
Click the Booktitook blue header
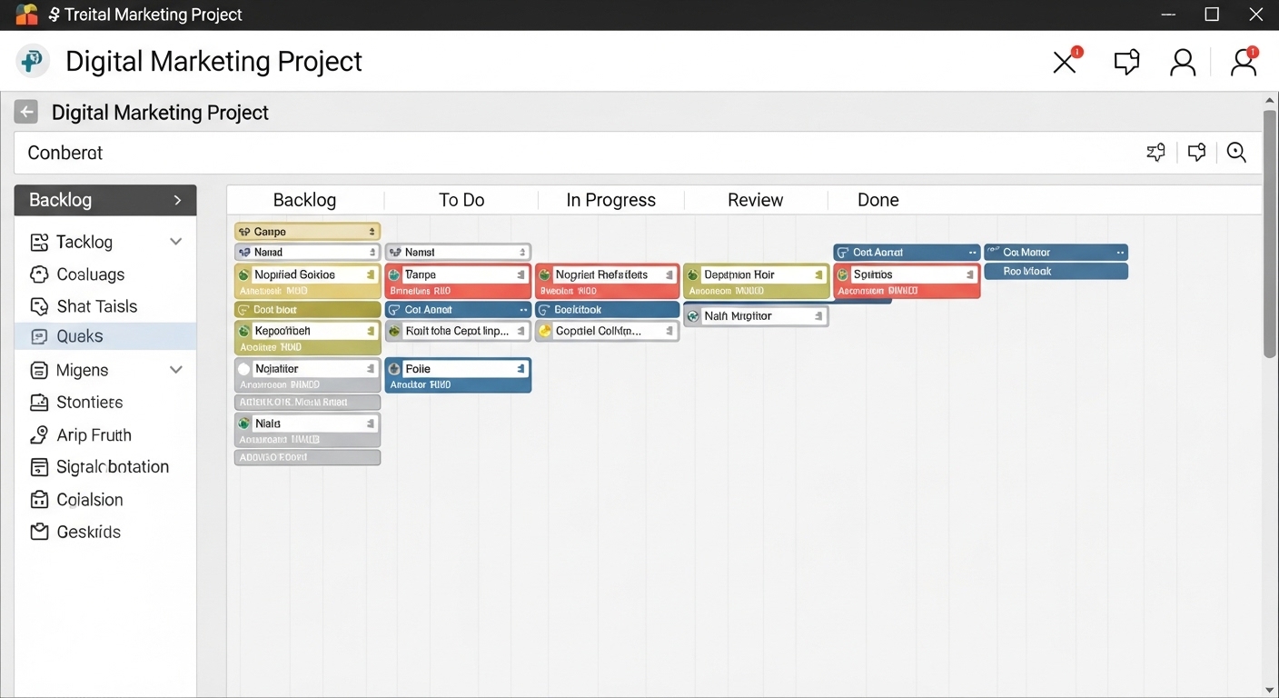point(607,310)
